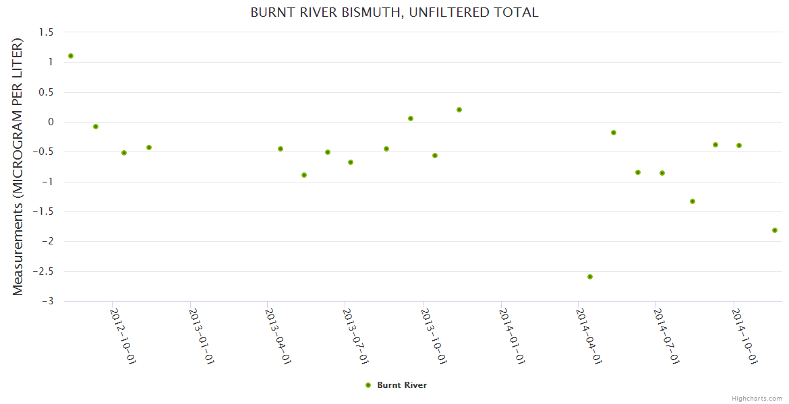Click the data point slightly above 0 before 2013-10-01
Image resolution: width=789 pixels, height=404 pixels.
[x=411, y=119]
